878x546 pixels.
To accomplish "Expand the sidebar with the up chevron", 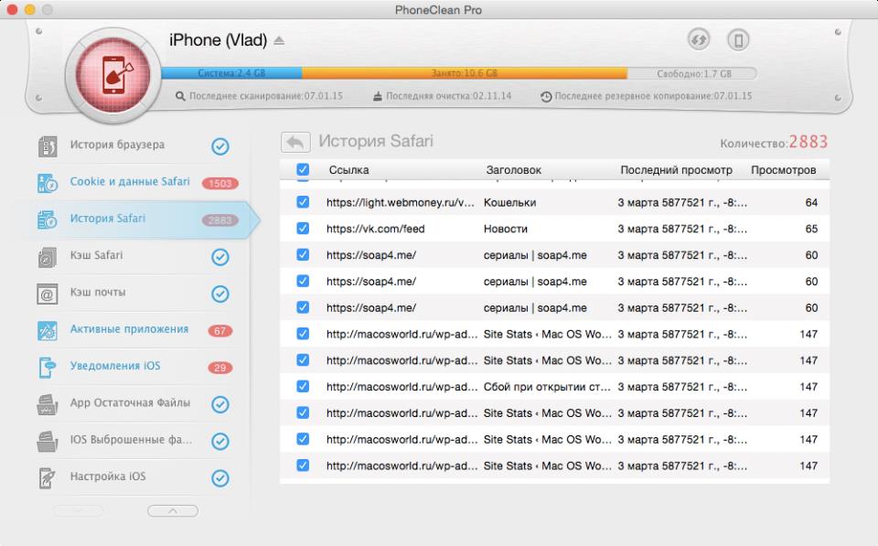I will point(173,510).
